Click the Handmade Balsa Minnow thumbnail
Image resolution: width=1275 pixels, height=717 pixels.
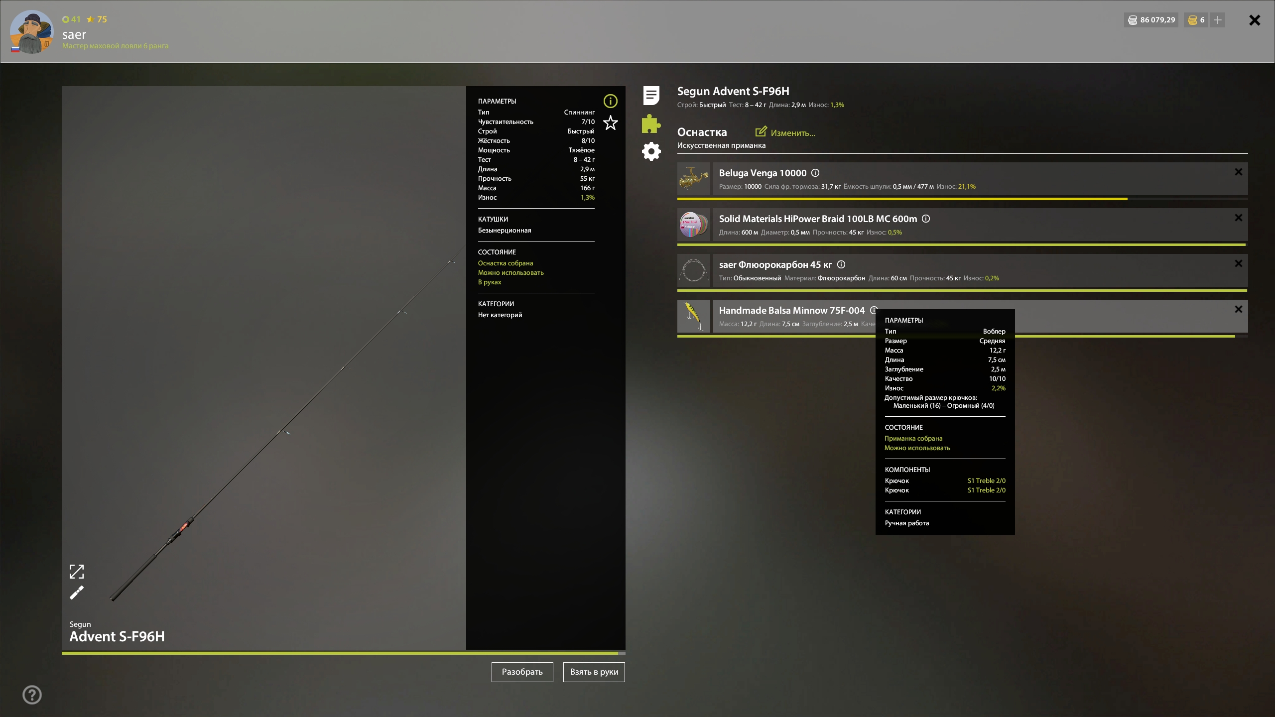tap(693, 316)
